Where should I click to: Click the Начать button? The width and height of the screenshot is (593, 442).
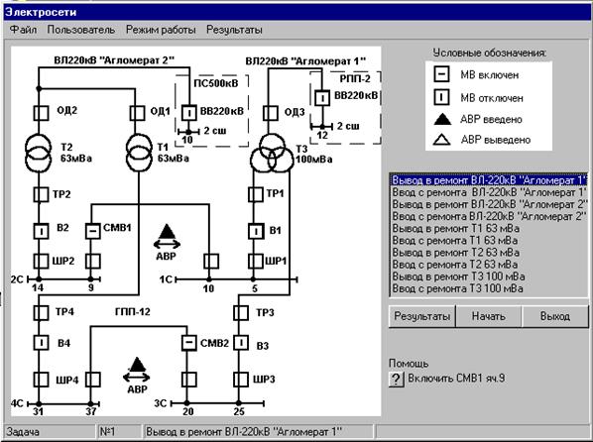(x=489, y=316)
